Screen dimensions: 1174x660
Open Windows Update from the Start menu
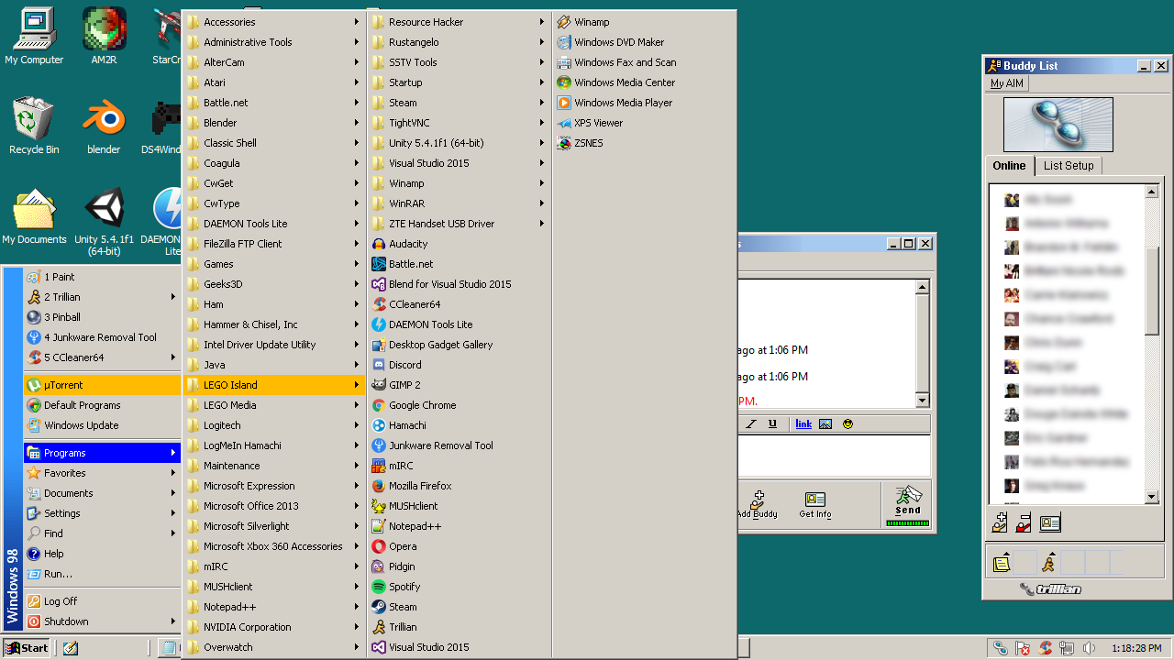point(102,425)
